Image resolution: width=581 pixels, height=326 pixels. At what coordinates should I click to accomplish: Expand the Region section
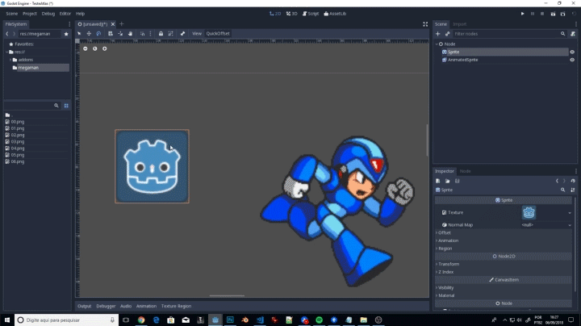coord(444,249)
